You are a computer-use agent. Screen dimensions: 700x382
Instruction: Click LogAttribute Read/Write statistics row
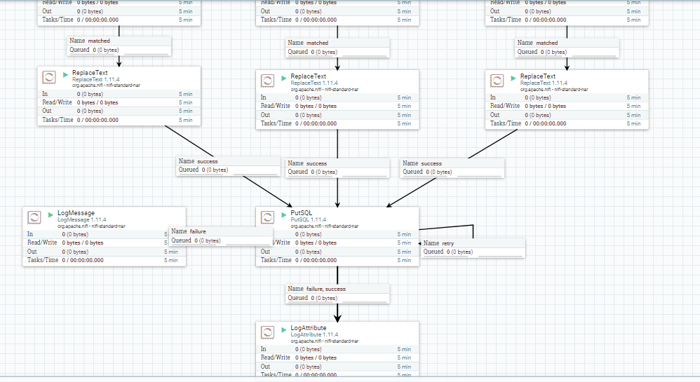pyautogui.click(x=337, y=357)
